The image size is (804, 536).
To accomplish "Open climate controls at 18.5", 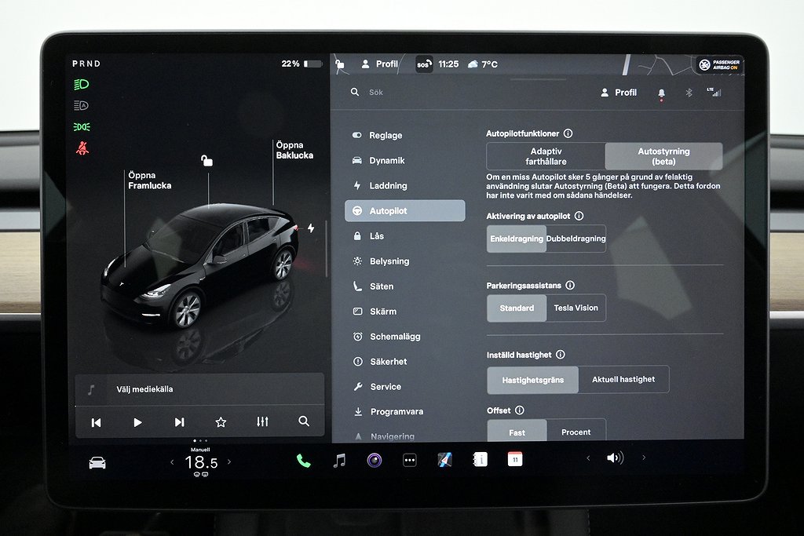I will [201, 463].
